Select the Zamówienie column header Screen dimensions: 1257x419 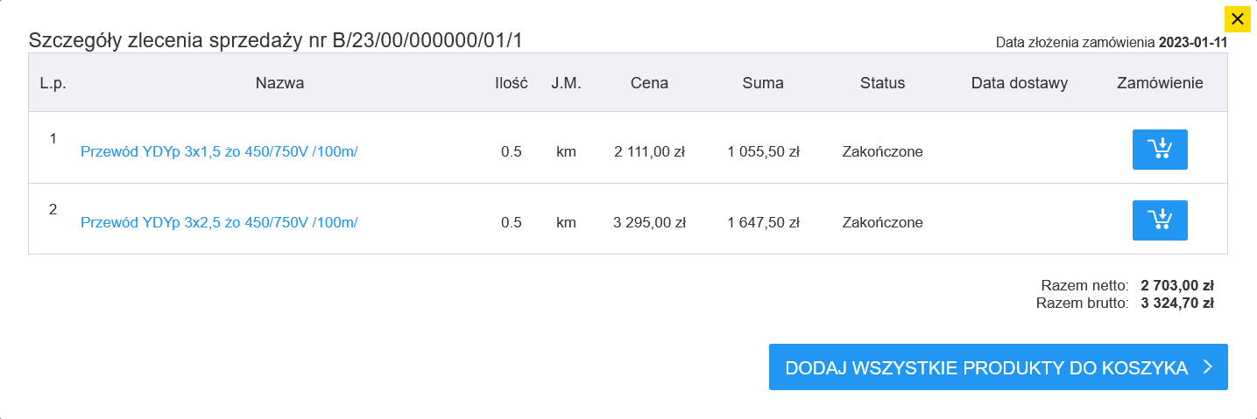[x=1161, y=84]
